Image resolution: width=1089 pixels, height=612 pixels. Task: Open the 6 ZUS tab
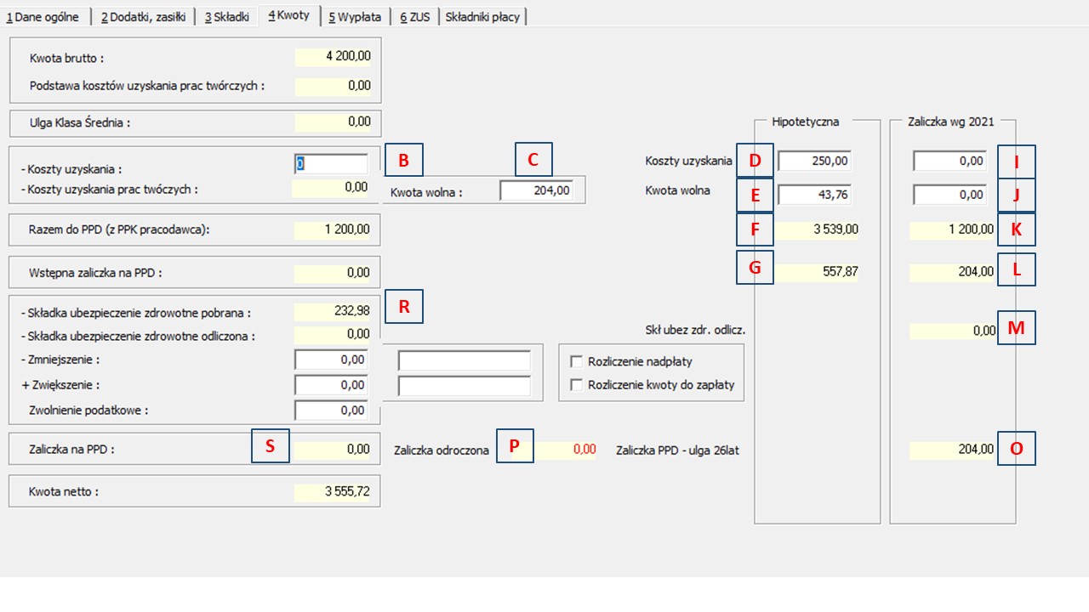point(415,16)
